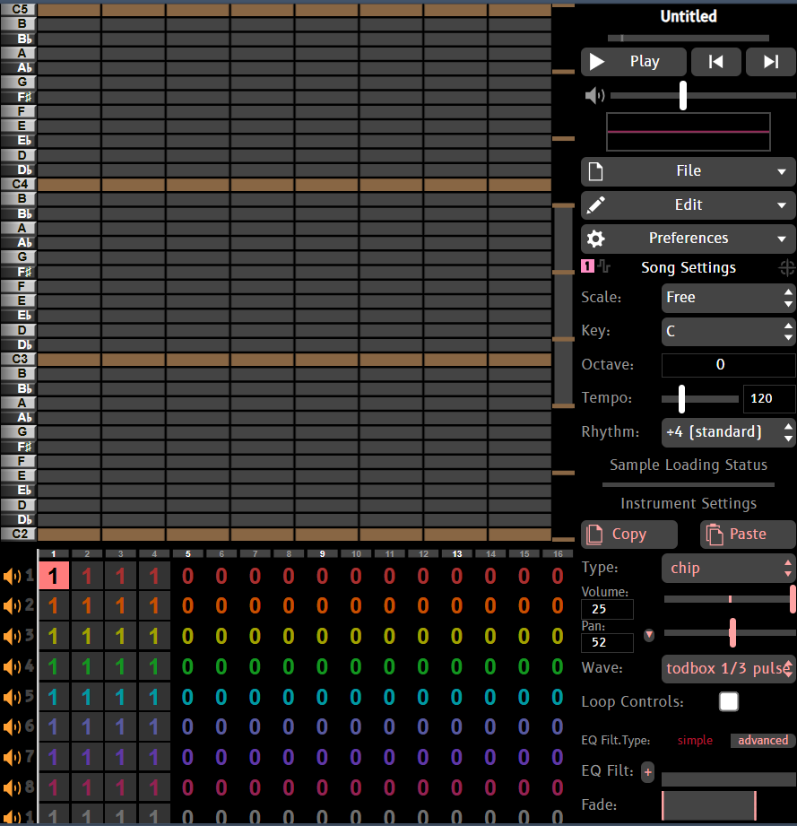Click the Tempo number field showing 120
797x826 pixels.
(768, 399)
